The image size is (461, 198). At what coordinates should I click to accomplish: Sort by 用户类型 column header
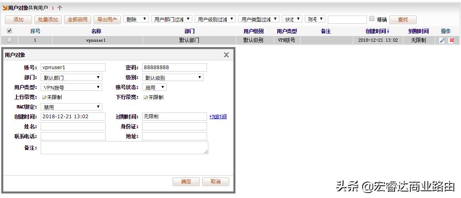click(x=287, y=31)
